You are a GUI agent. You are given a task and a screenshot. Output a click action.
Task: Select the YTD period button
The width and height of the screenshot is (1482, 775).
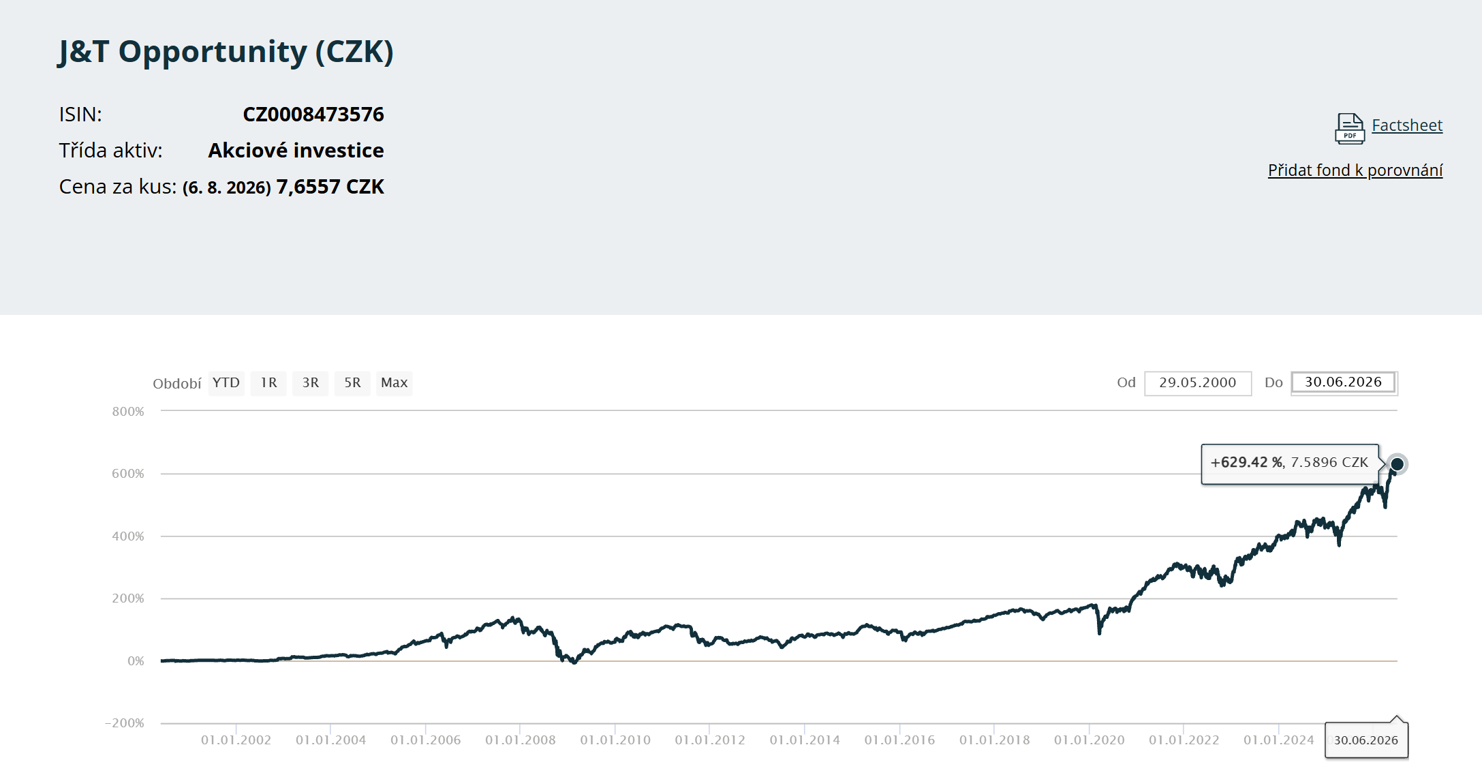(x=226, y=383)
